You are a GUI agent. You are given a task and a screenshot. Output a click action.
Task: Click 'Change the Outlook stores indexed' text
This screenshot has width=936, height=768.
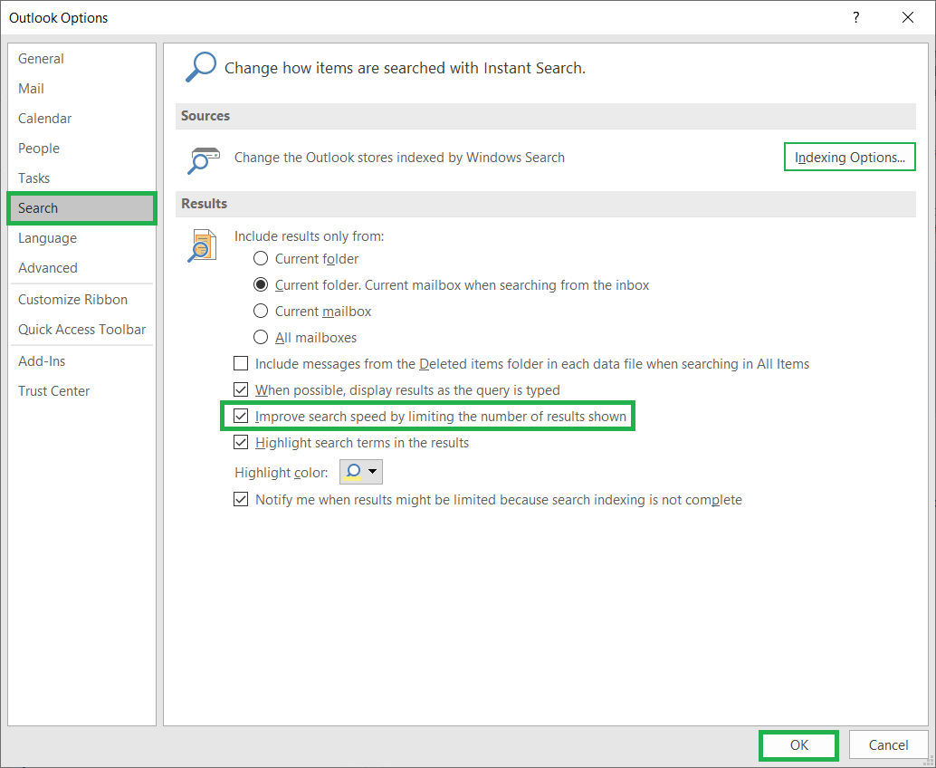(399, 157)
